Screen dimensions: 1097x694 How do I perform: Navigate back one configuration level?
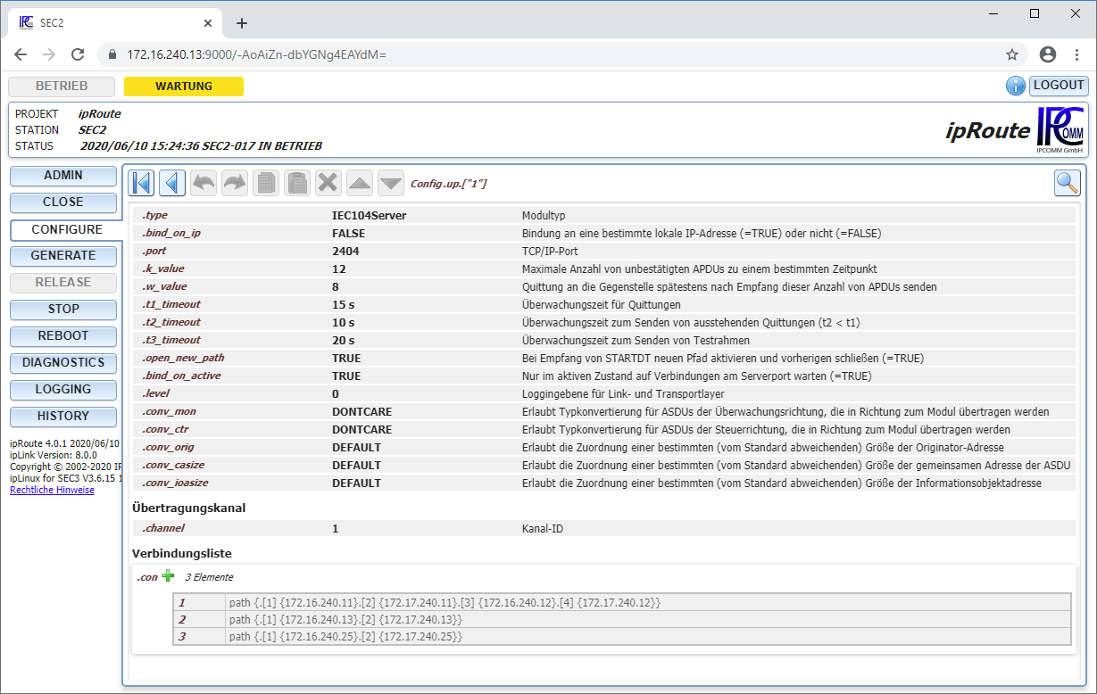[172, 183]
